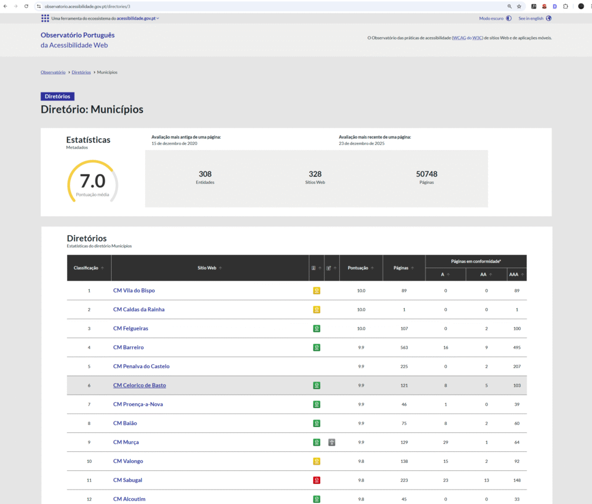Viewport: 592px width, 504px height.
Task: Click the green badge for CM Felgueiras
Action: 316,328
